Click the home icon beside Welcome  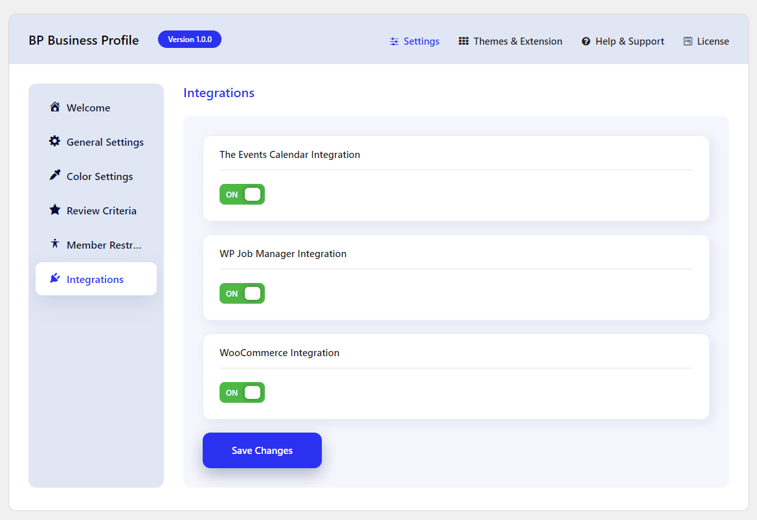tap(54, 107)
